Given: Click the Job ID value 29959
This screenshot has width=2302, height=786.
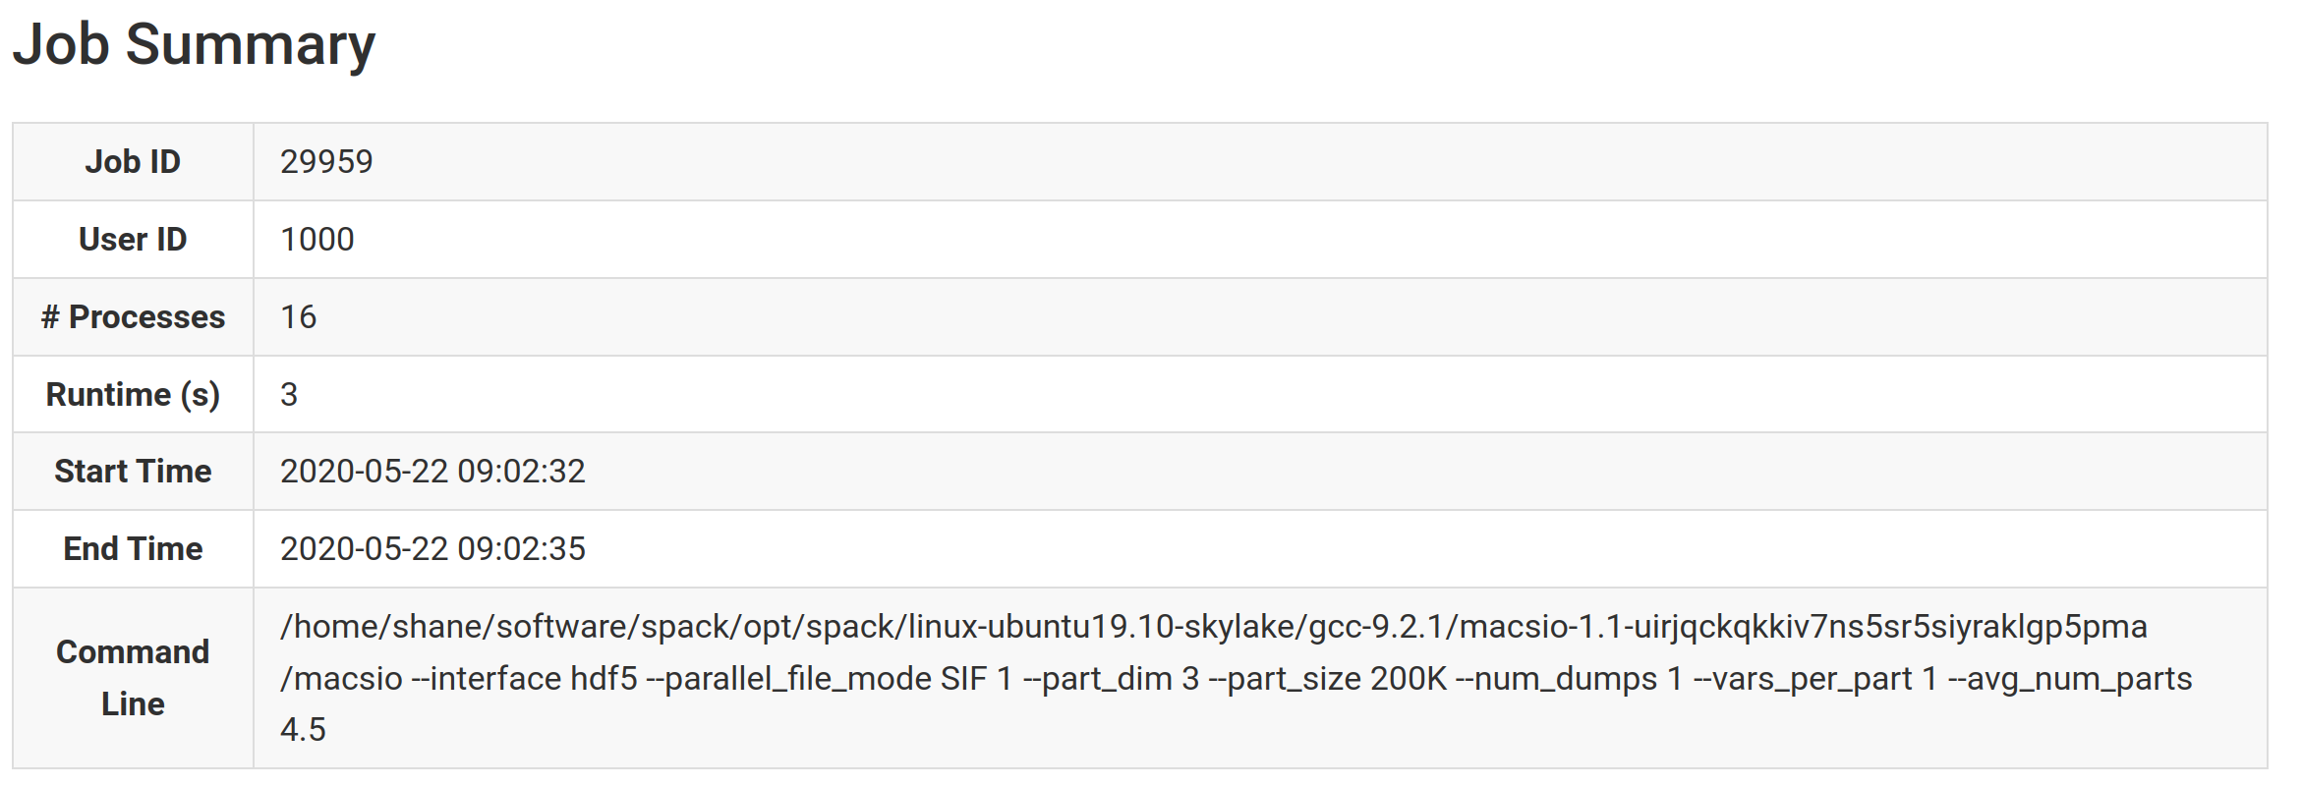Looking at the screenshot, I should click(326, 162).
